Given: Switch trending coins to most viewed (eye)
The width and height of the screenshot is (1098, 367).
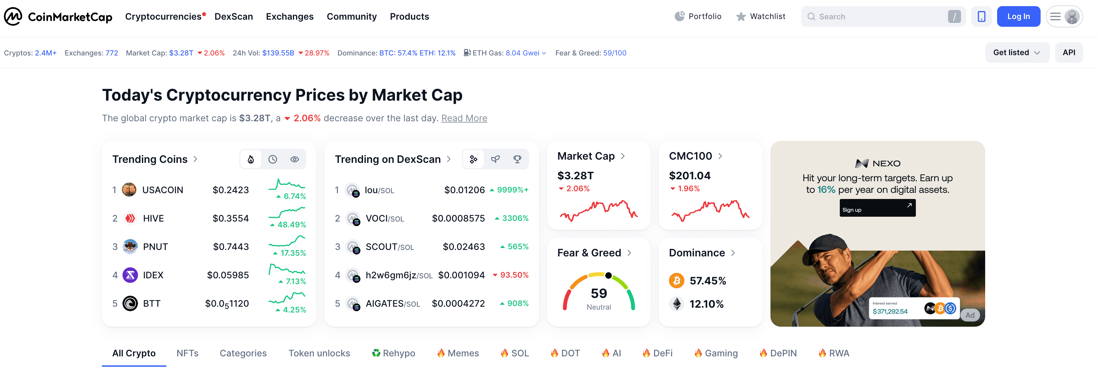Looking at the screenshot, I should [295, 159].
